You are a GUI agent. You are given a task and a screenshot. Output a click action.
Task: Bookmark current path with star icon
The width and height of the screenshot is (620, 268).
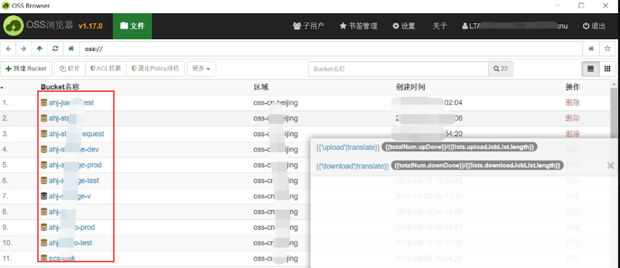[607, 49]
